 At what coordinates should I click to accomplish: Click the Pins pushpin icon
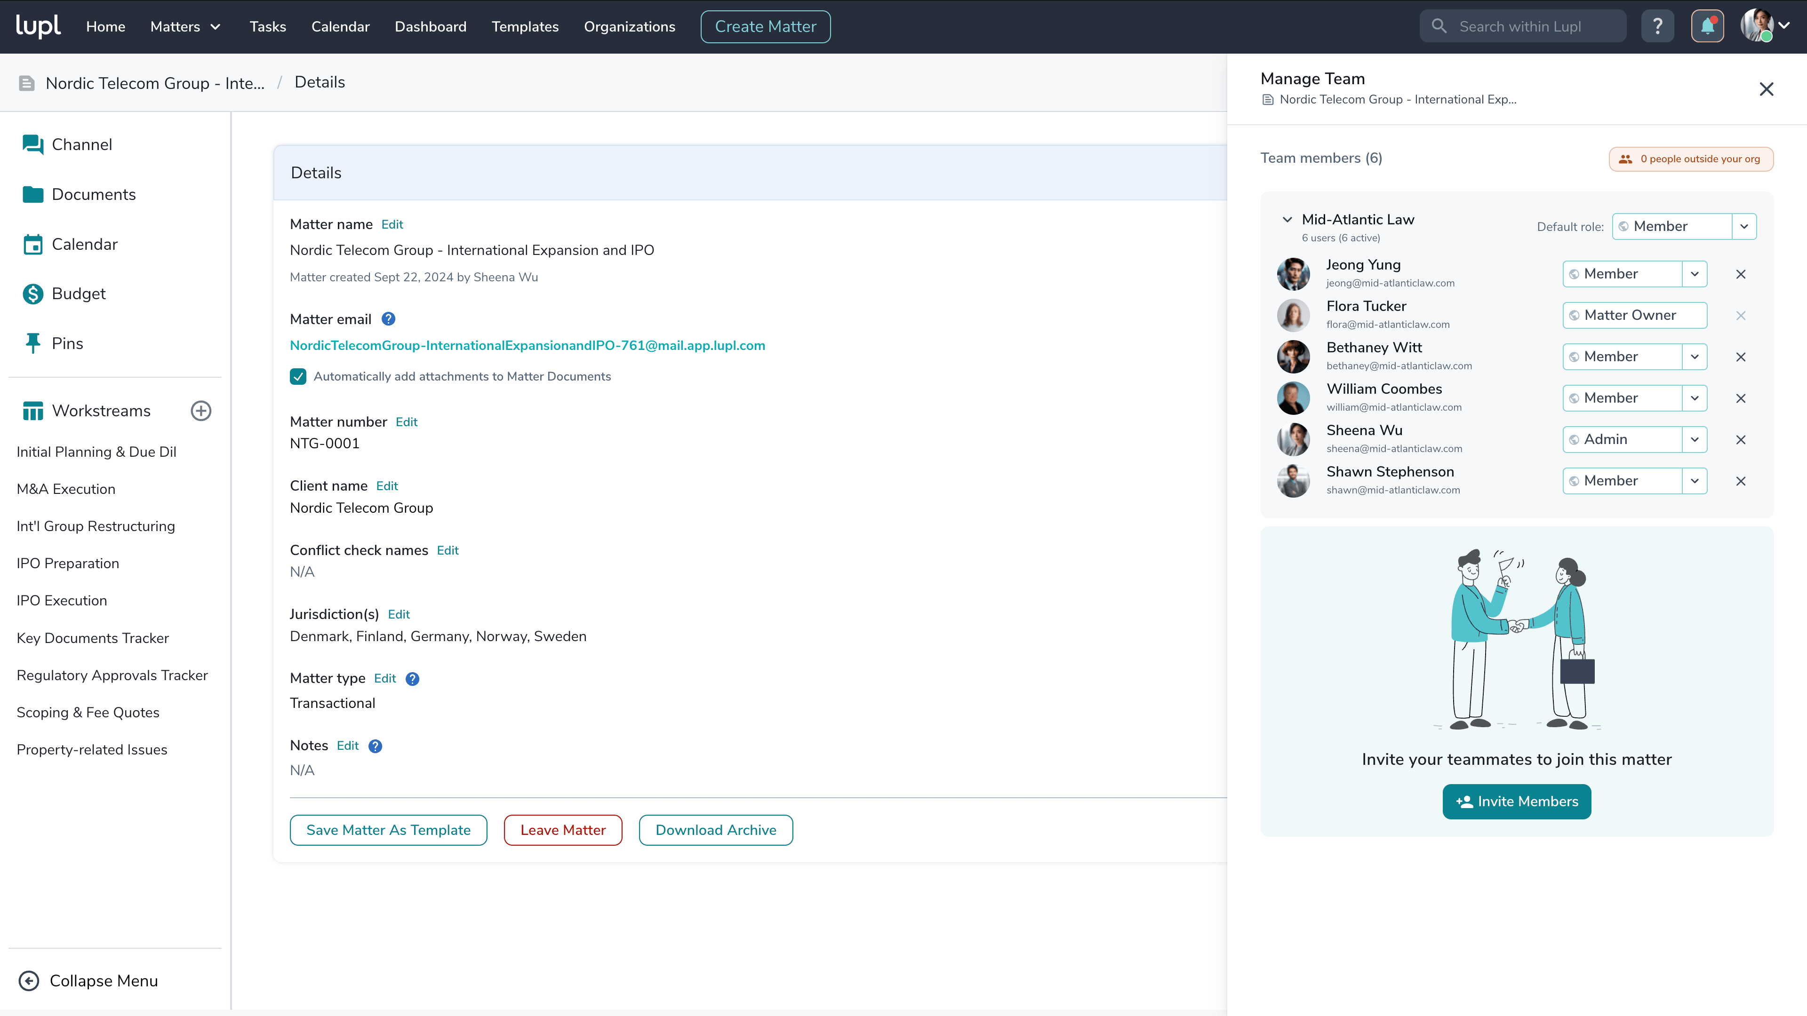click(x=32, y=343)
